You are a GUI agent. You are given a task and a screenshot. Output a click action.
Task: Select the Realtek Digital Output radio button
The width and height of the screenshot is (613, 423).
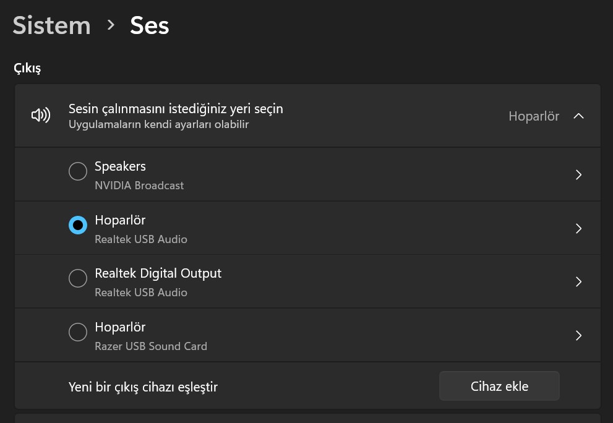click(78, 278)
